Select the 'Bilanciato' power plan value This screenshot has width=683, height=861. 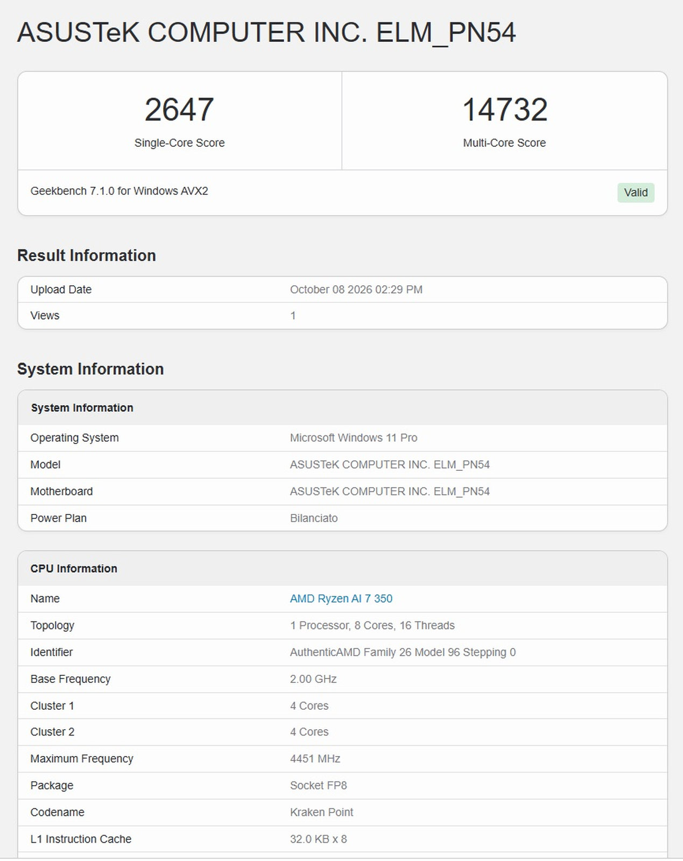pyautogui.click(x=314, y=518)
